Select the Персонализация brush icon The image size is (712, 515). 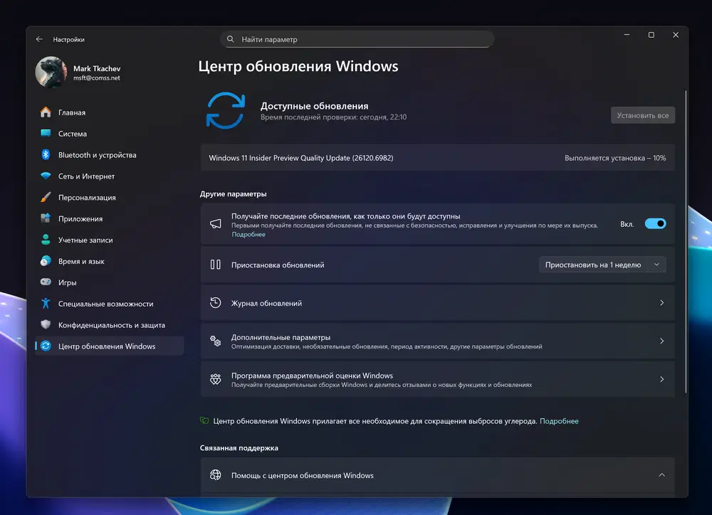(x=43, y=197)
